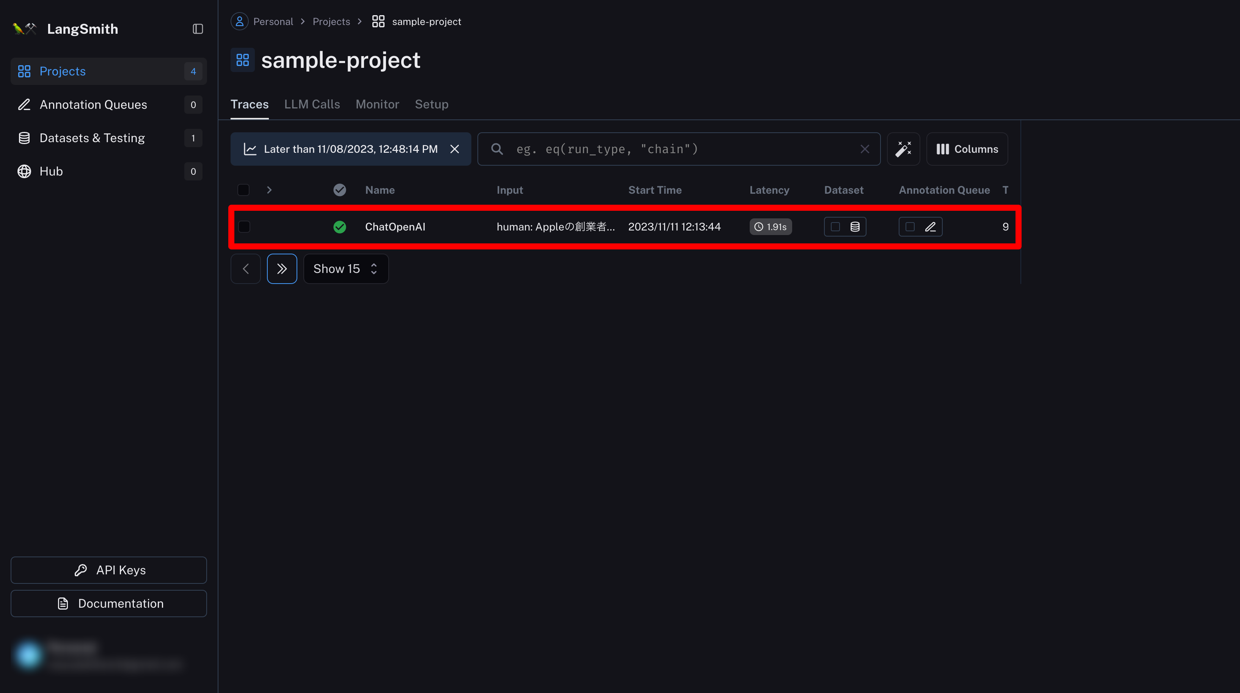Open Annotation Queues in the sidebar

tap(109, 104)
